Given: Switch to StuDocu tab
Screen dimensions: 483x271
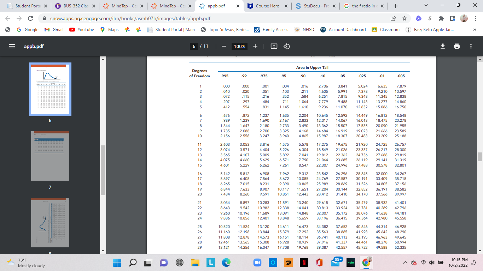Looking at the screenshot, I should coord(315,6).
